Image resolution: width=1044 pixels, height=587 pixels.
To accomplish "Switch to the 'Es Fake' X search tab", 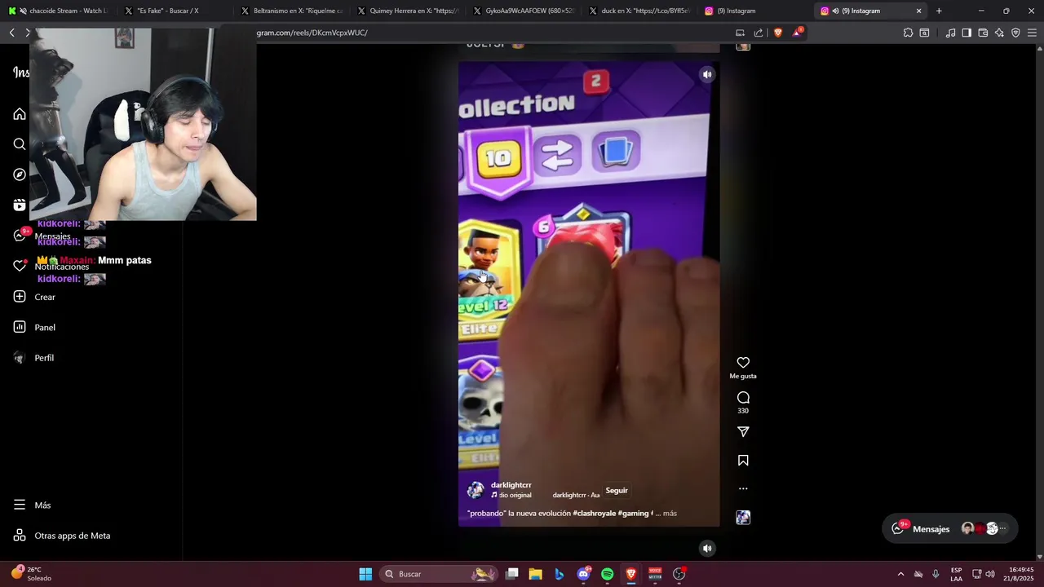I will click(x=173, y=11).
